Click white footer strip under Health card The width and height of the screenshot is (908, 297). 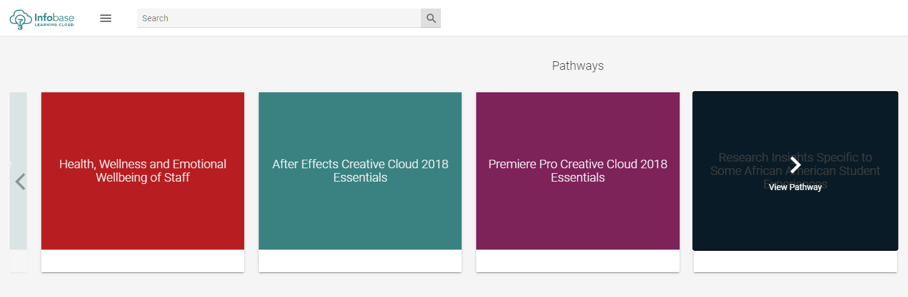[143, 261]
